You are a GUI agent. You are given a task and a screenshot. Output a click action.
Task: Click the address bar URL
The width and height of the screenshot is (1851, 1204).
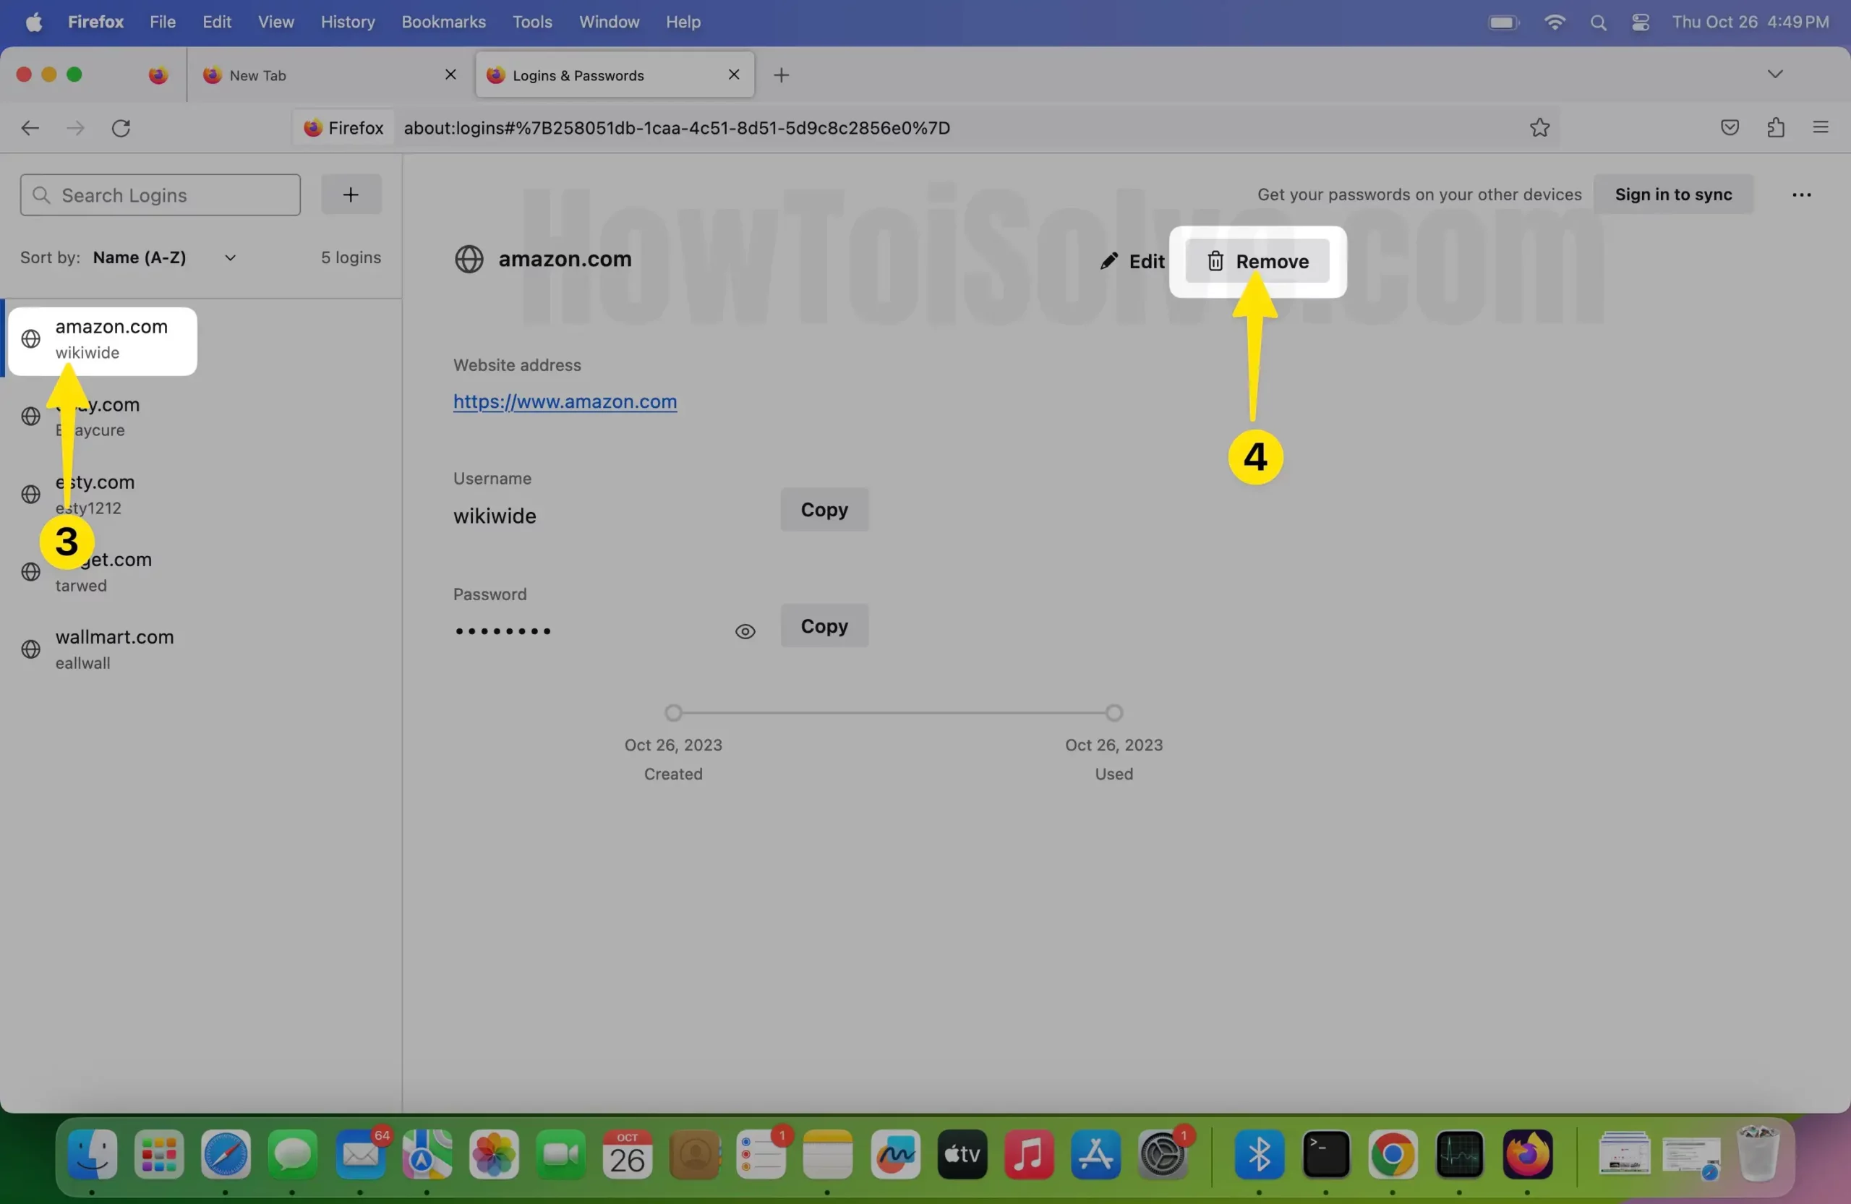[x=677, y=128]
